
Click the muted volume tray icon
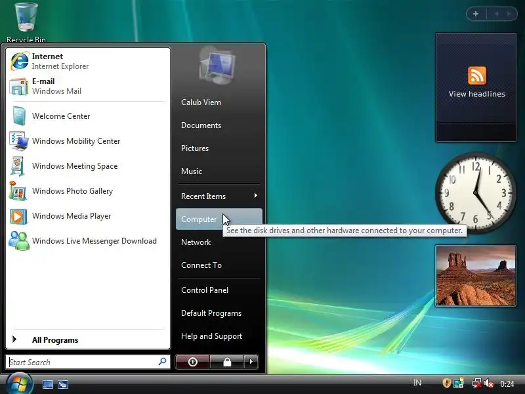click(x=489, y=383)
